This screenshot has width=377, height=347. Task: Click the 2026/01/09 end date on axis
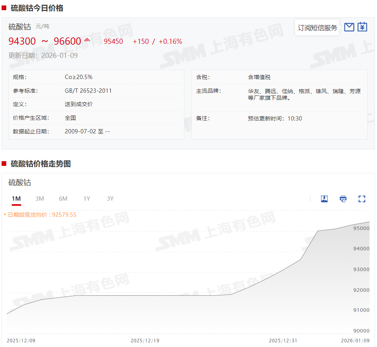[x=355, y=341]
